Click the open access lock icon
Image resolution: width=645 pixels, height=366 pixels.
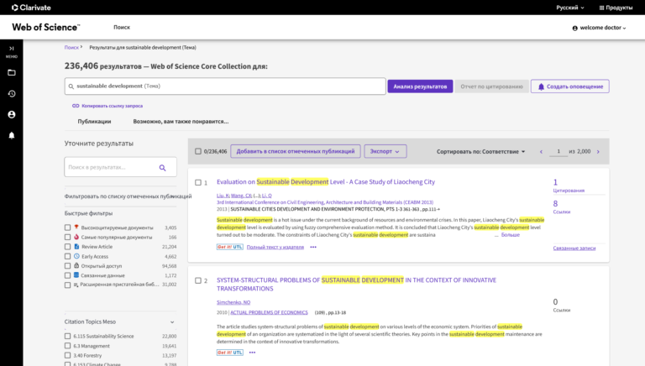click(x=76, y=265)
